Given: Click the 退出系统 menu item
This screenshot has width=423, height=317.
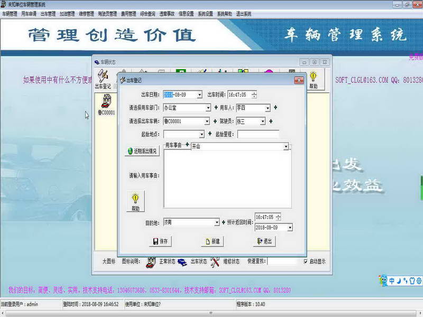Looking at the screenshot, I should (244, 14).
